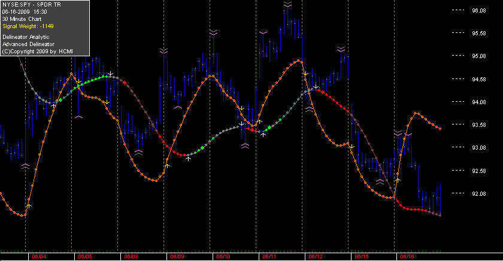
Task: Select the 94.08 price axis label
Action: click(x=479, y=102)
